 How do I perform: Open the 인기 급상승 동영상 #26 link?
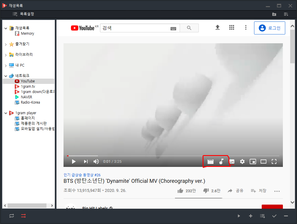coord(82,175)
